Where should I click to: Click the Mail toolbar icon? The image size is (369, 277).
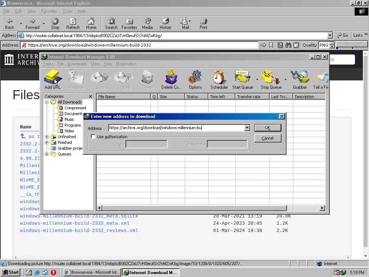click(x=185, y=23)
